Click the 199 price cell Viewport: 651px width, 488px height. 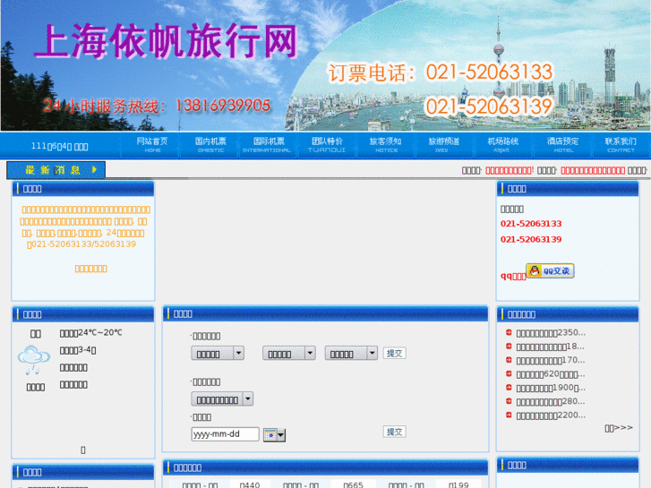[458, 484]
